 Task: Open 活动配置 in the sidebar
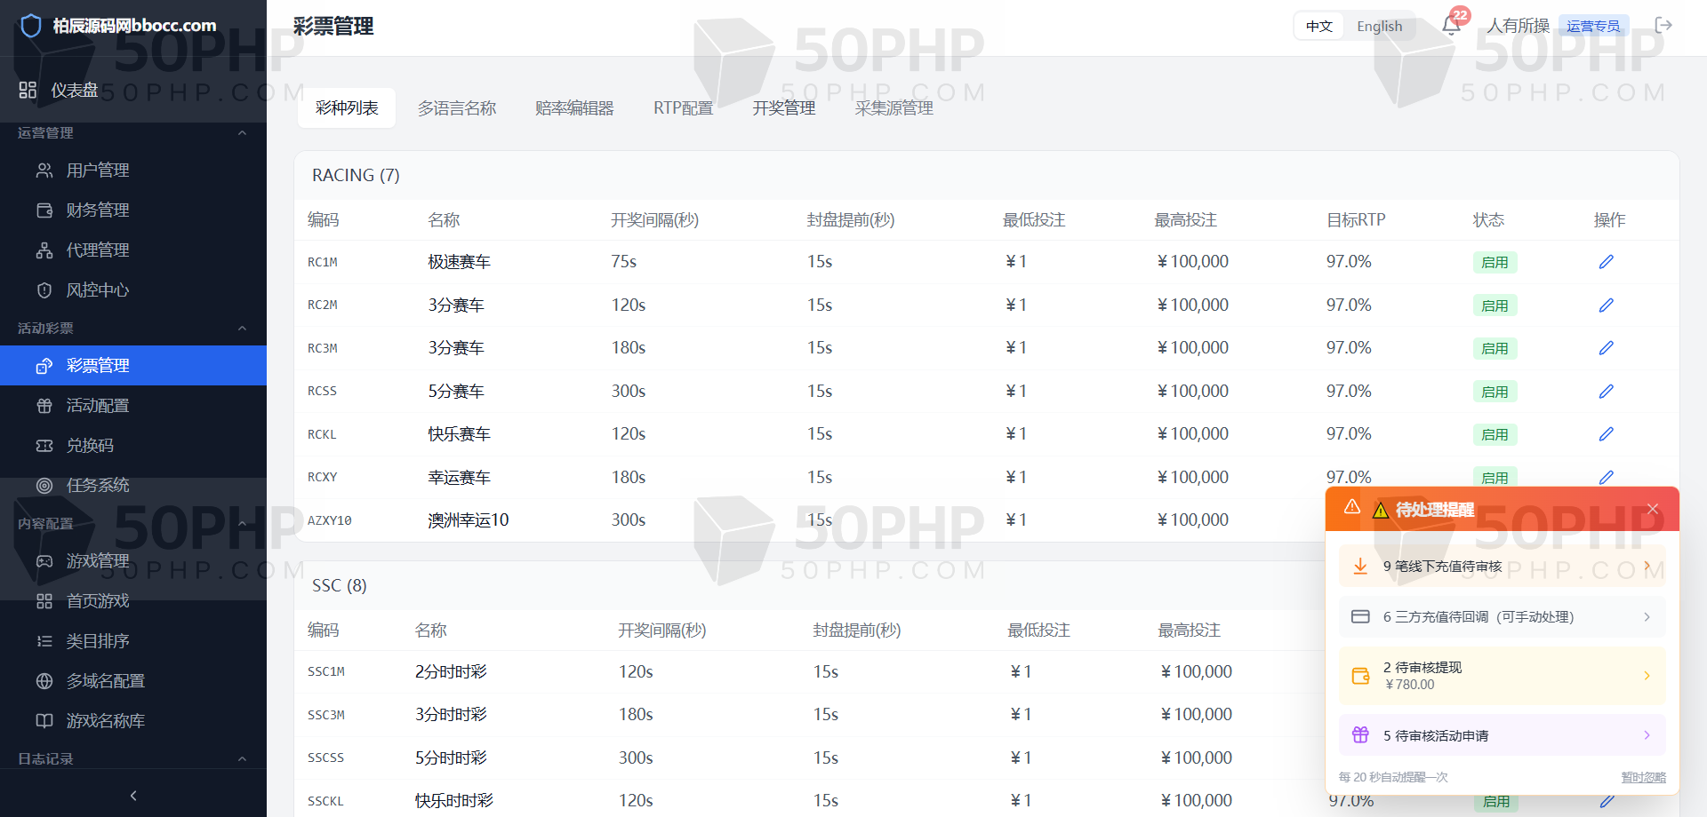[133, 405]
